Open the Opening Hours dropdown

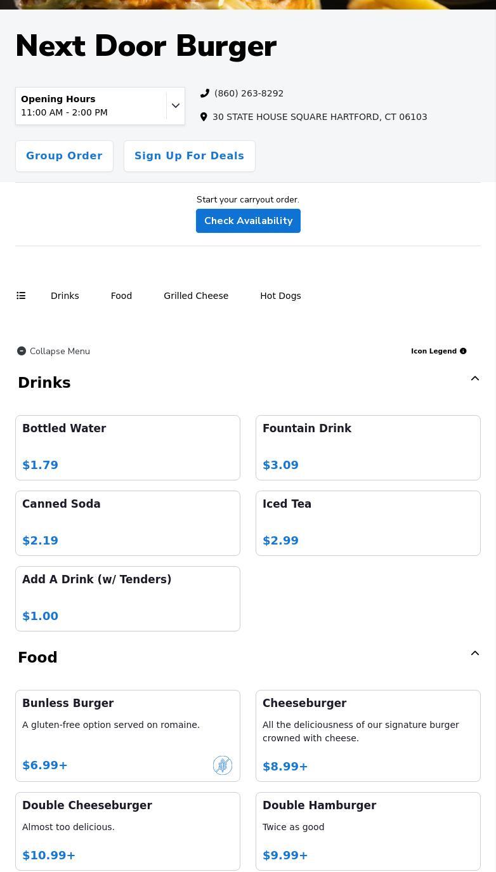coord(176,106)
